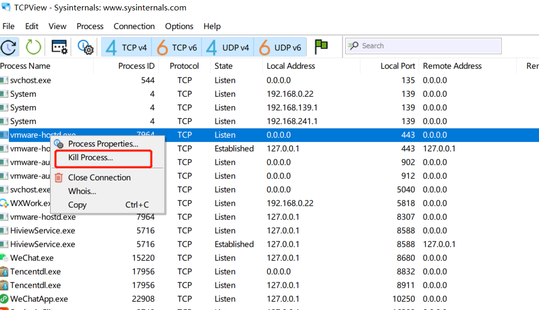Image resolution: width=539 pixels, height=310 pixels.
Task: Choose Close Connection from the context menu
Action: pos(99,177)
